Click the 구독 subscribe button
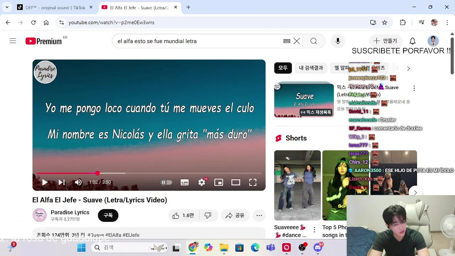Image resolution: width=455 pixels, height=256 pixels. click(x=108, y=215)
